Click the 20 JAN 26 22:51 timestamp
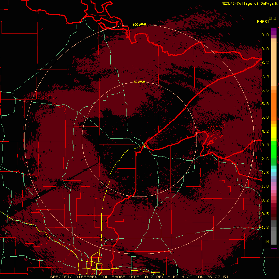The height and width of the screenshot is (279, 279). pos(208,277)
